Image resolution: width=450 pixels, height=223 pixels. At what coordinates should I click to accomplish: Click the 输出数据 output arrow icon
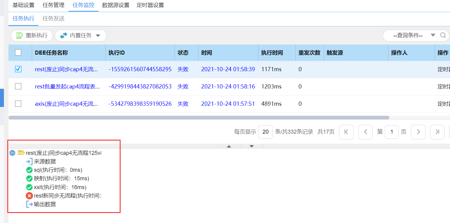29,204
